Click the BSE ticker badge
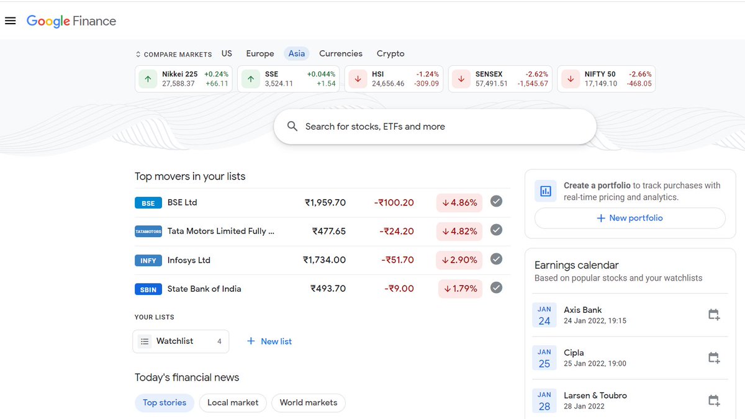 (148, 203)
